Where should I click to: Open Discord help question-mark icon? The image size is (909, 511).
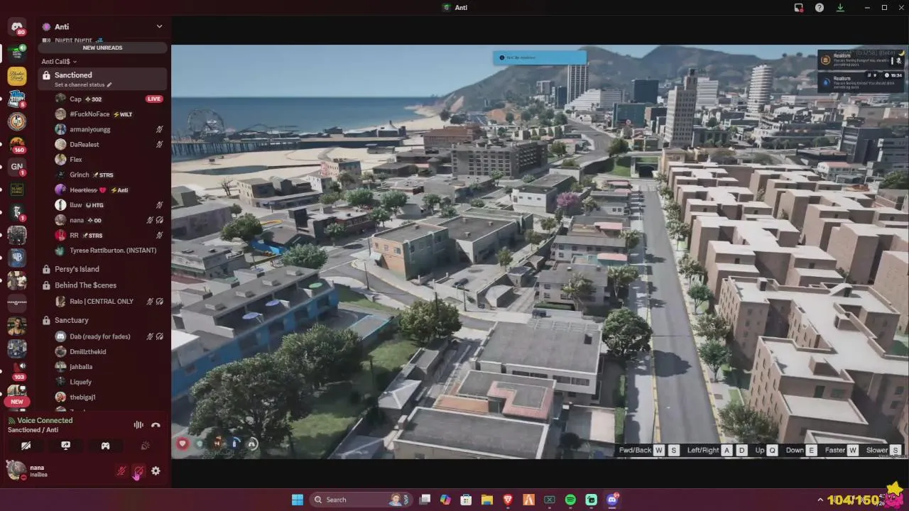click(x=820, y=7)
